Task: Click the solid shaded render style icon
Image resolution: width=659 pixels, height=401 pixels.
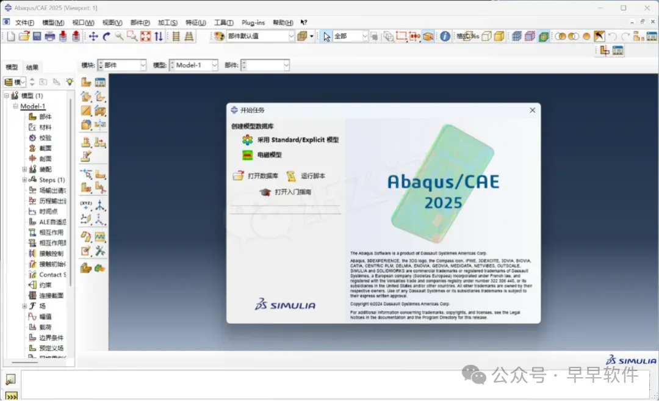Action: point(499,37)
